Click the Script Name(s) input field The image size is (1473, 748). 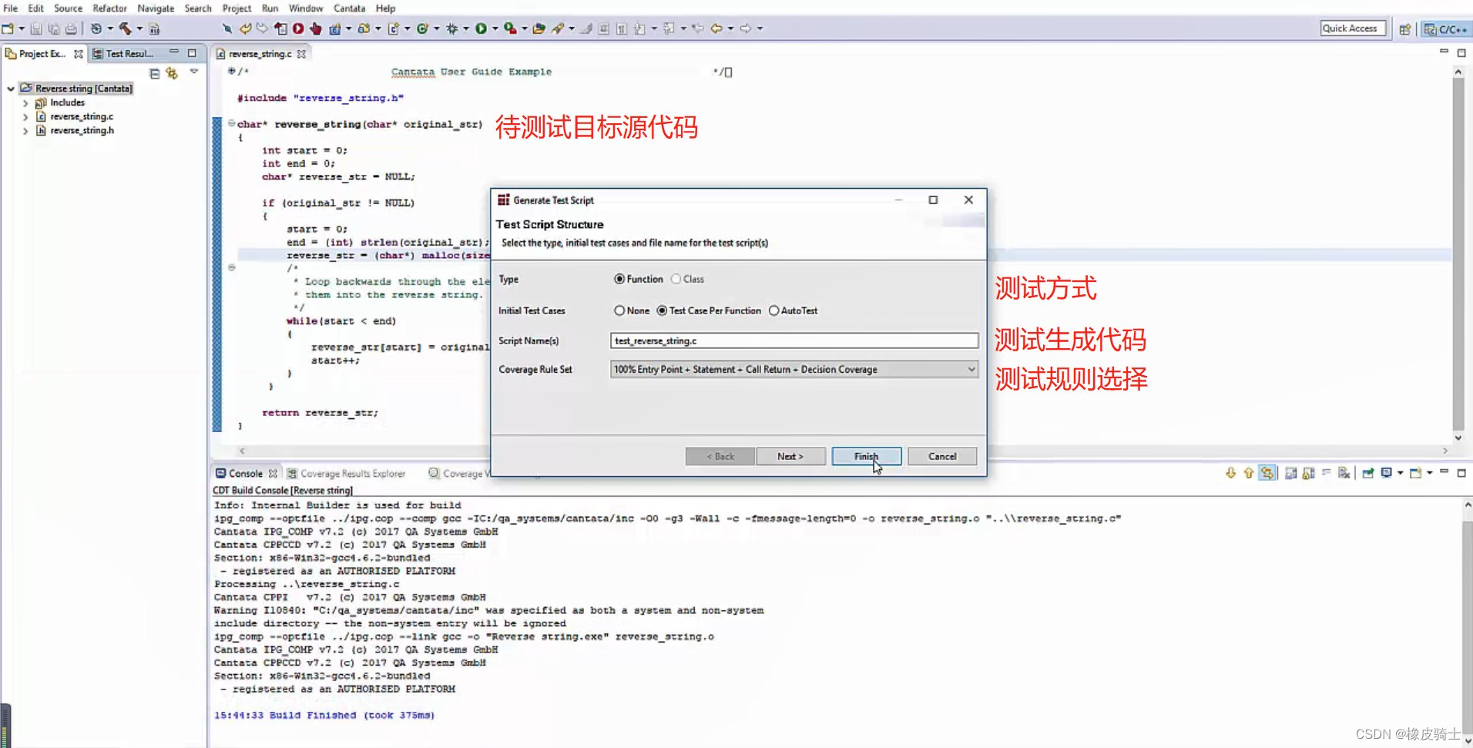[x=794, y=340]
